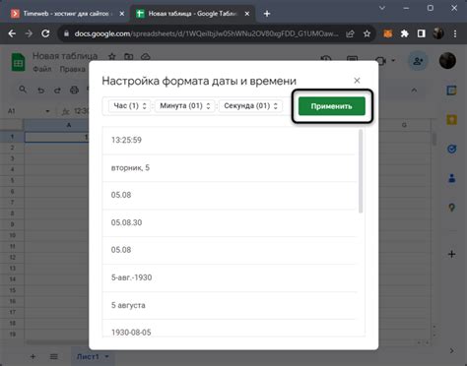The image size is (467, 366).
Task: Open the tab search dropdown arrow
Action: [x=382, y=8]
